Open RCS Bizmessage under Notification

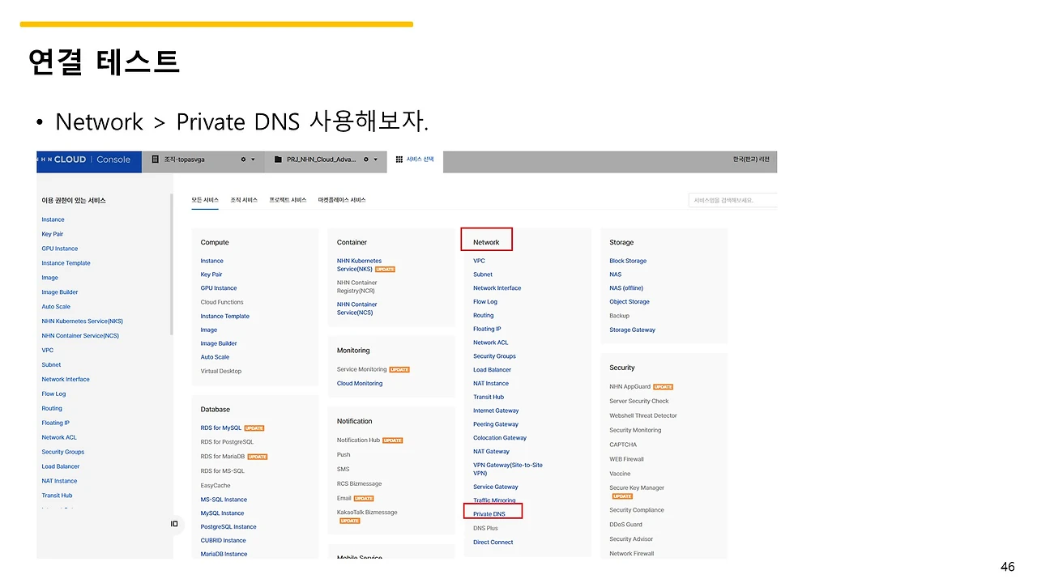coord(360,484)
